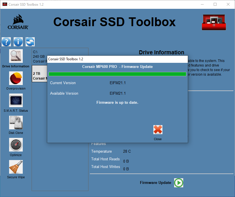Start update with the green arrow button
This screenshot has width=235, height=197.
(178, 183)
